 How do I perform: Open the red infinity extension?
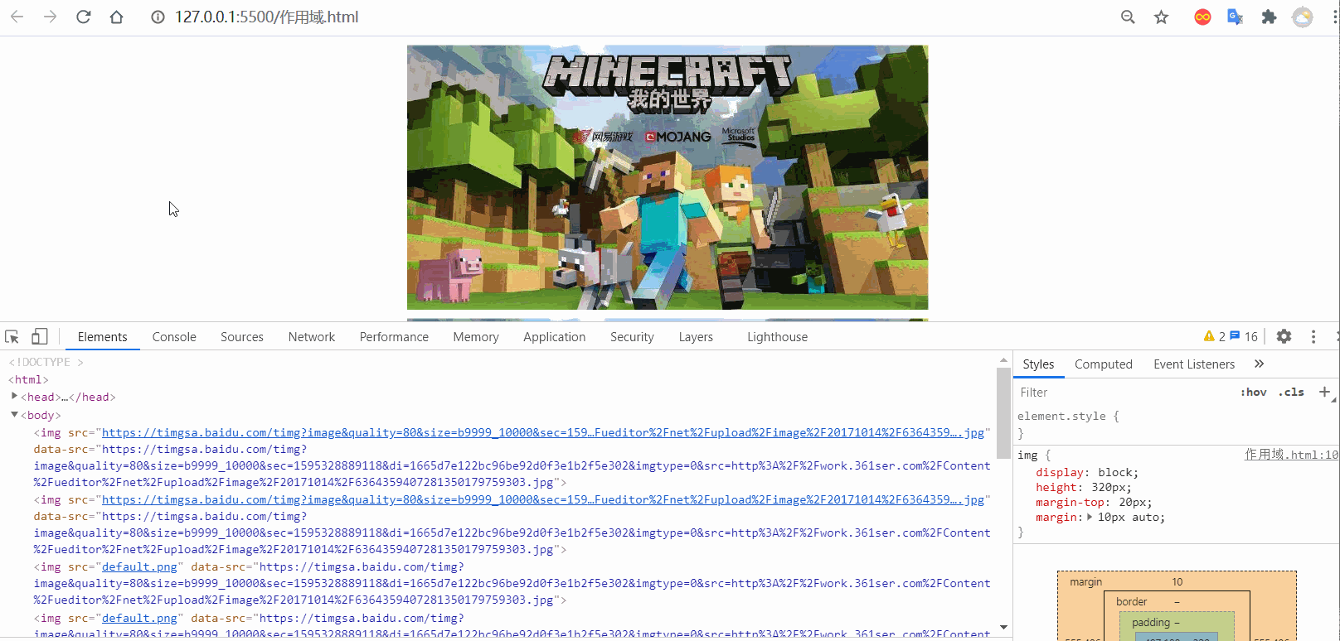click(1202, 17)
